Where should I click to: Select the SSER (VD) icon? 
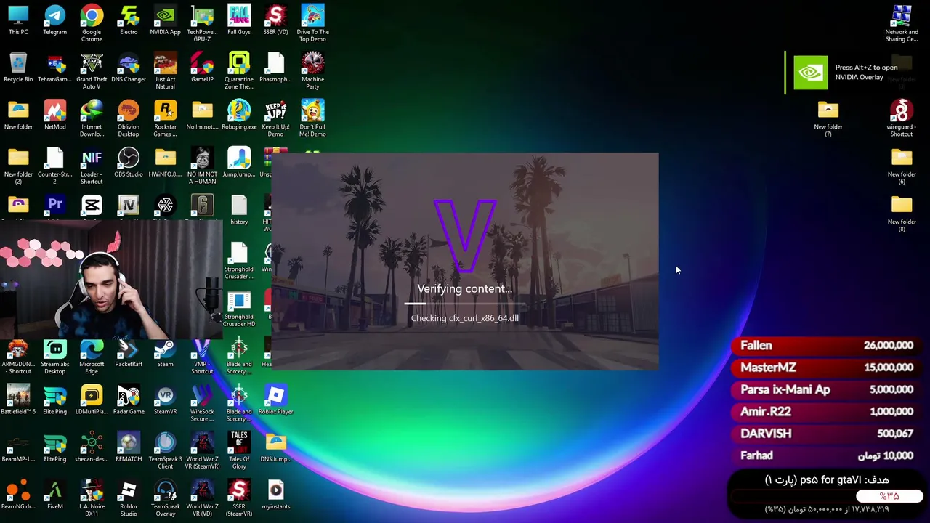point(275,20)
